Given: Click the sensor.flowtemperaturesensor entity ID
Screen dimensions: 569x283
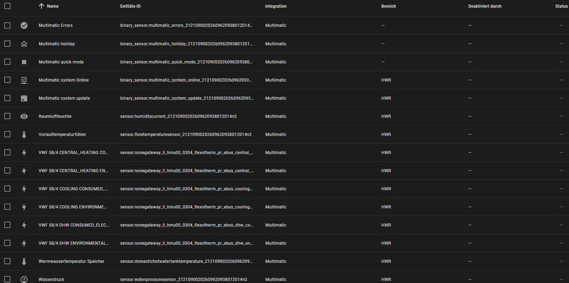Looking at the screenshot, I should (x=186, y=135).
